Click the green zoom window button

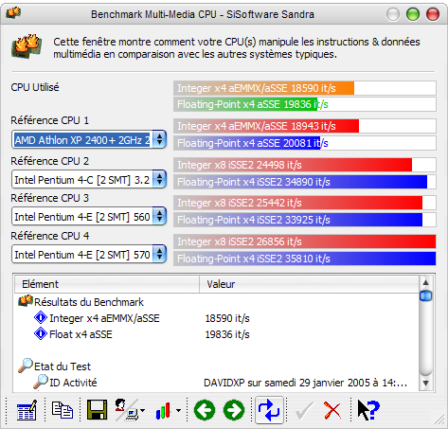pyautogui.click(x=413, y=14)
